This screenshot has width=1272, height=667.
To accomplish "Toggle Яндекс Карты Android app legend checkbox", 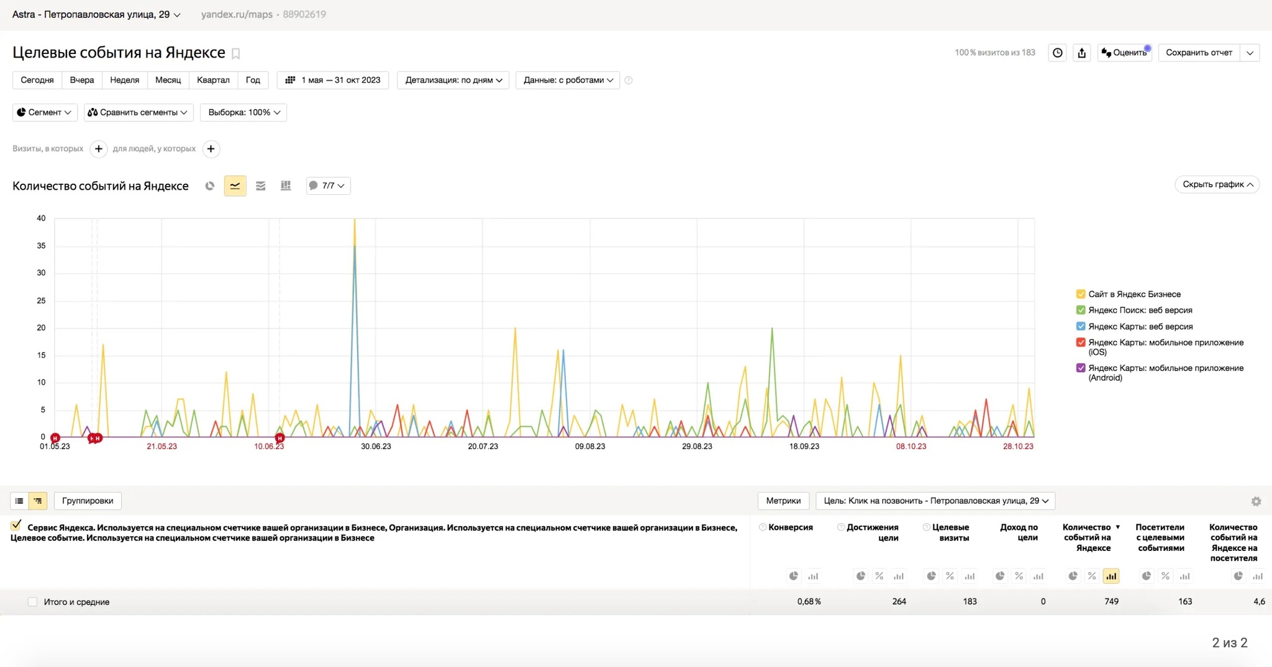I will (x=1081, y=368).
